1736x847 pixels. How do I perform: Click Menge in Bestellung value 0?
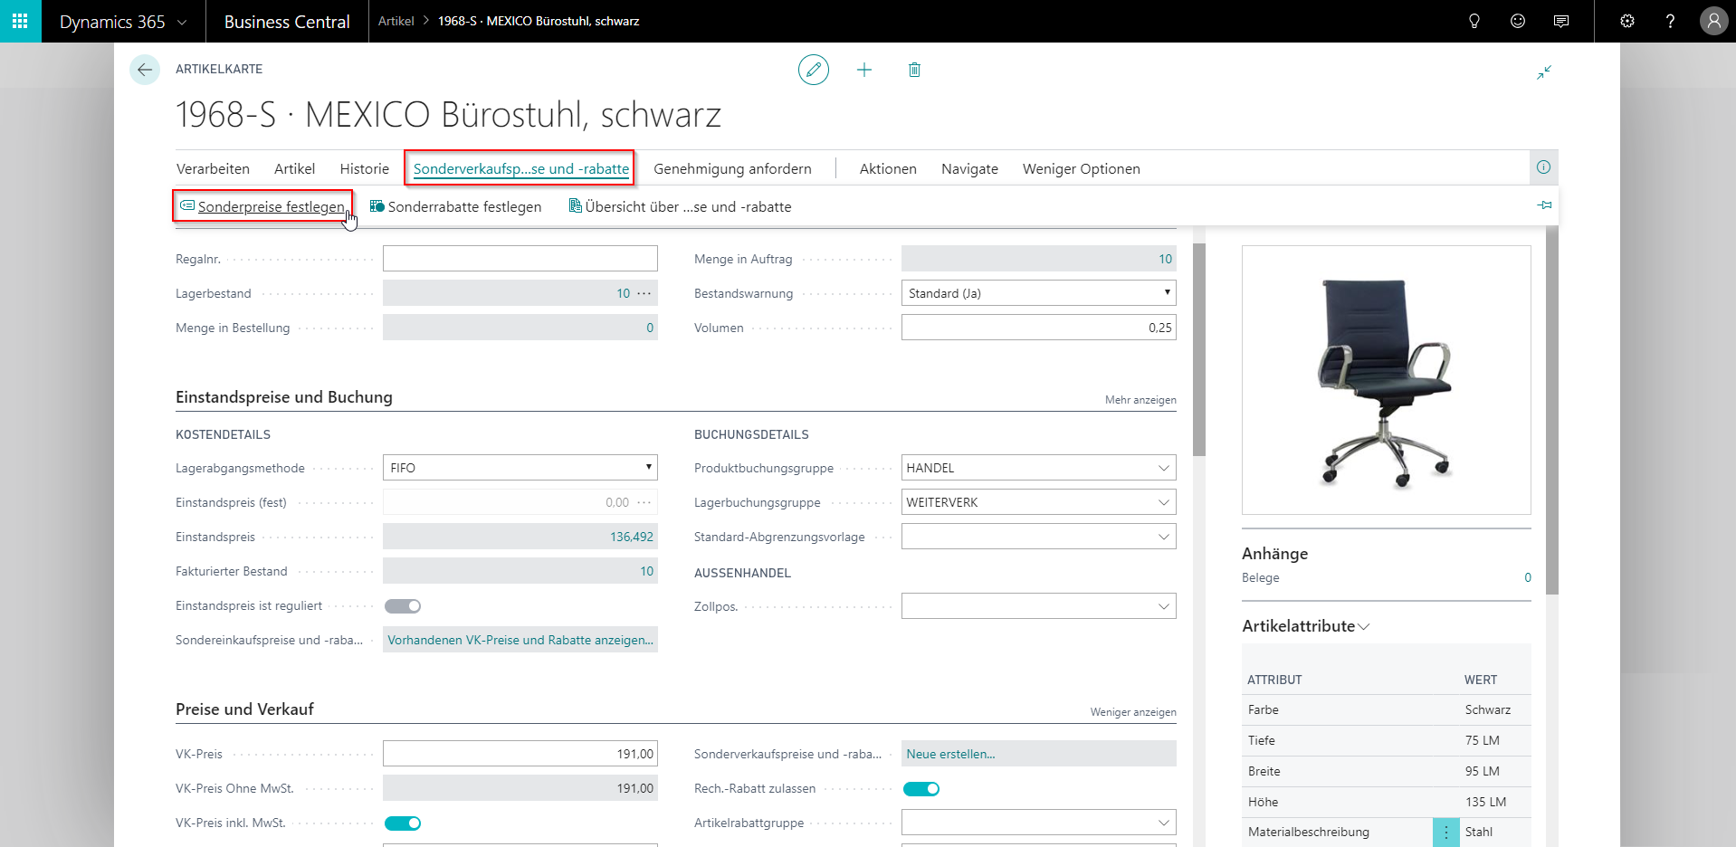650,328
